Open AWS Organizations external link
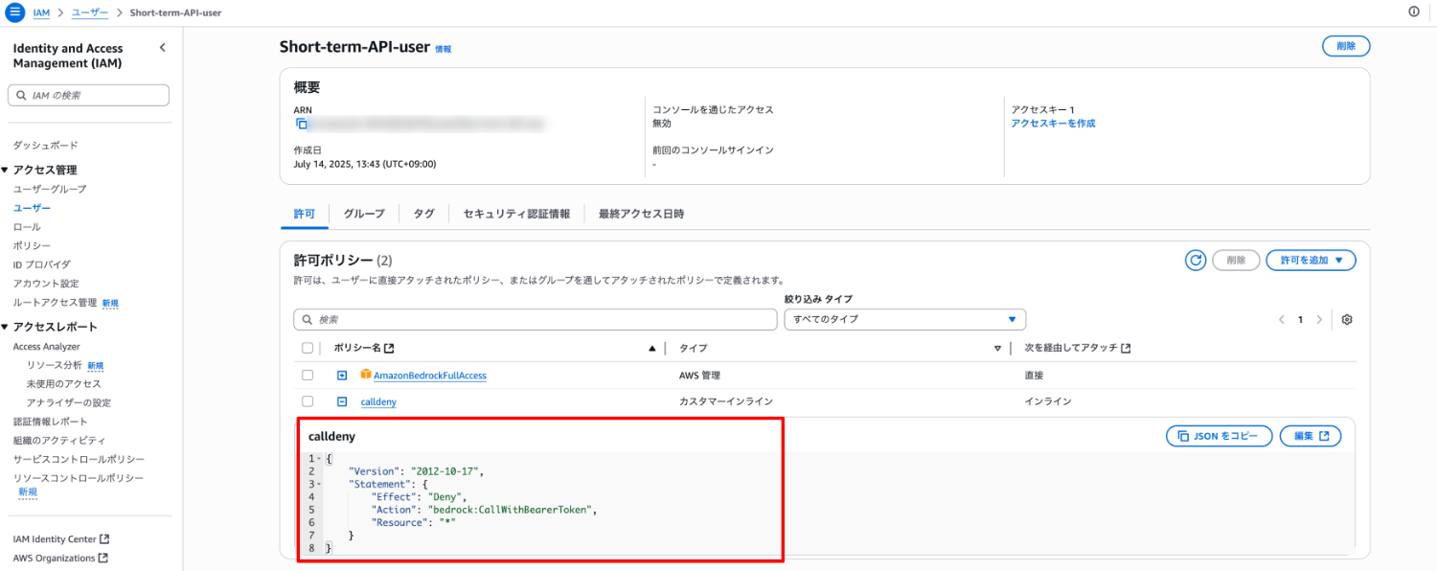This screenshot has width=1437, height=571. pos(59,559)
